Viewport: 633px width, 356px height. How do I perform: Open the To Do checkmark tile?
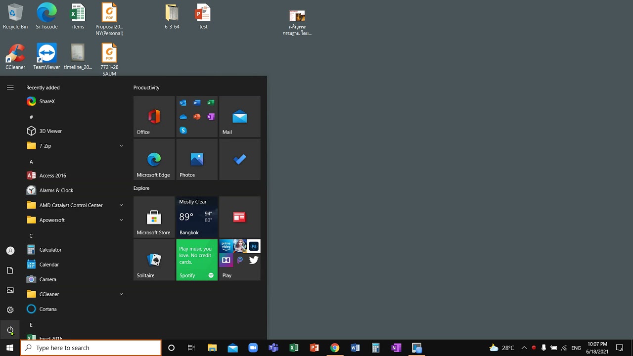pyautogui.click(x=240, y=160)
